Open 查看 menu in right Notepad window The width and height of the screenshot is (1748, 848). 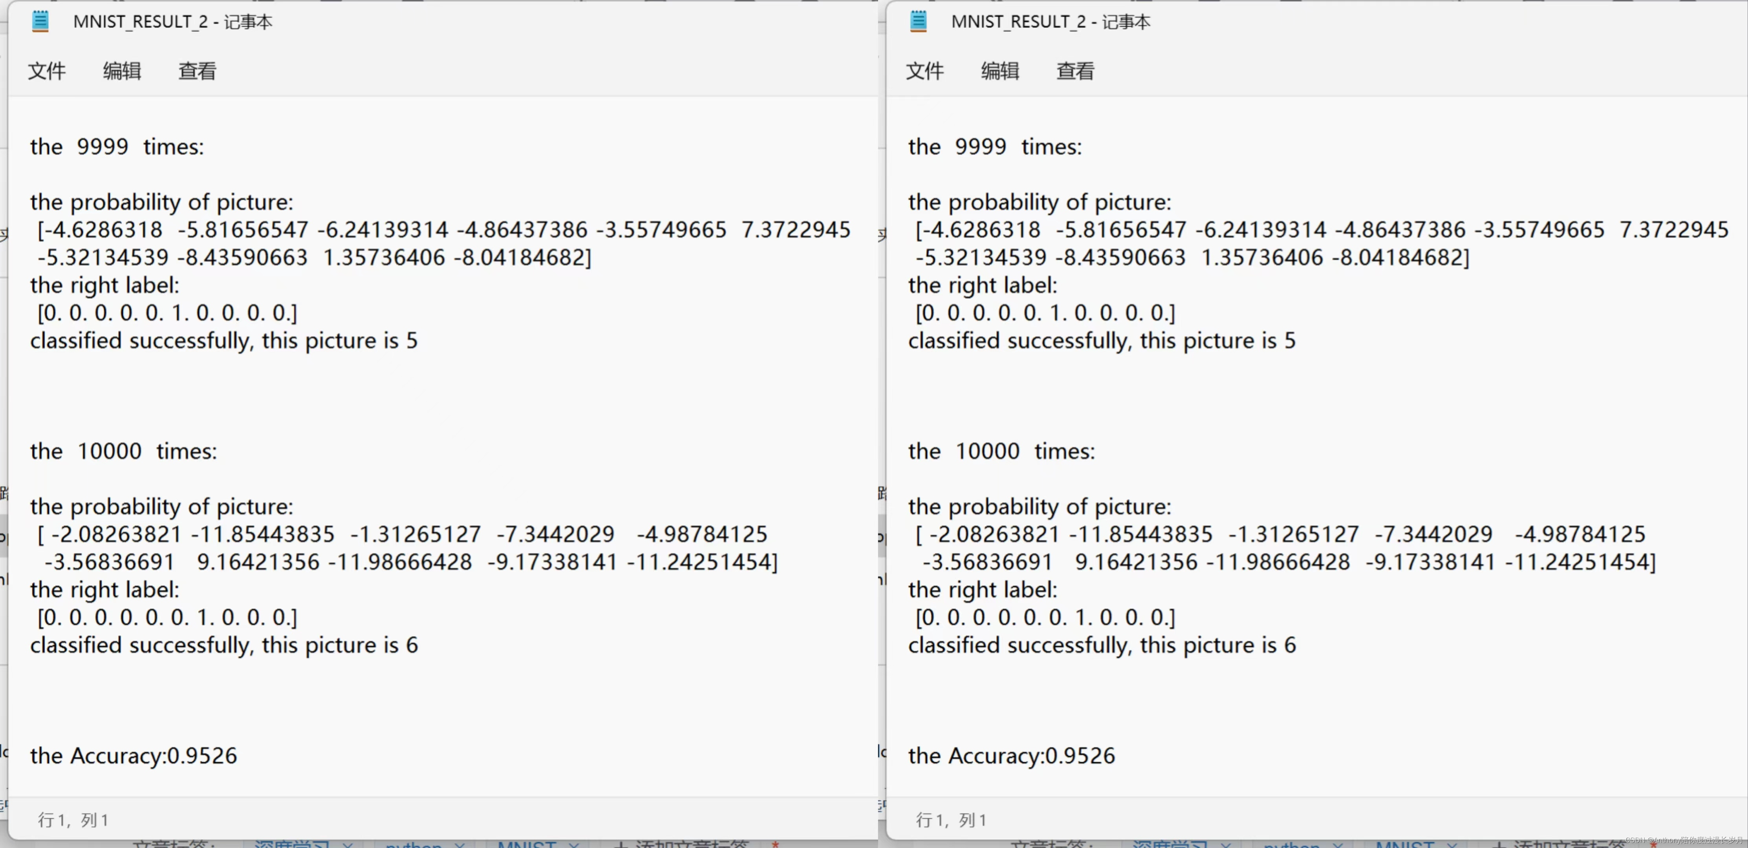pyautogui.click(x=1076, y=71)
